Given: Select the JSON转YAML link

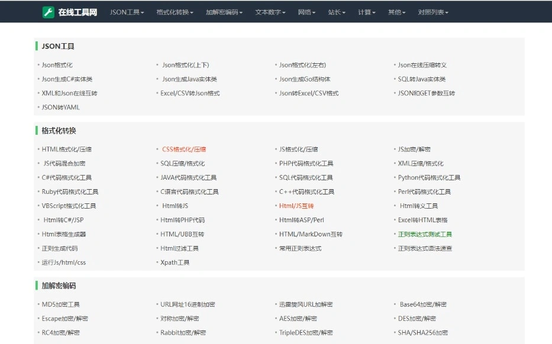Looking at the screenshot, I should [60, 108].
